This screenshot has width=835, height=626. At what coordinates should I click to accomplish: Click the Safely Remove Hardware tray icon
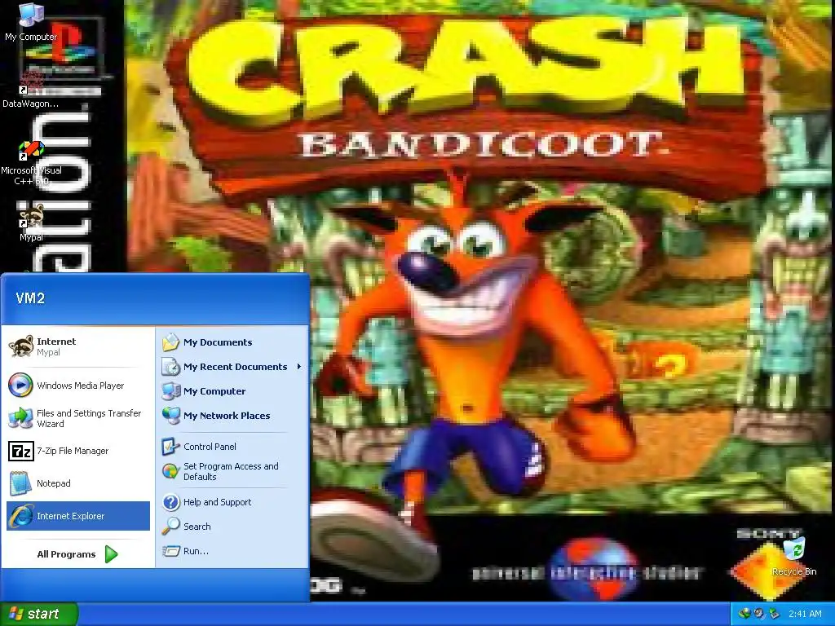pos(774,614)
